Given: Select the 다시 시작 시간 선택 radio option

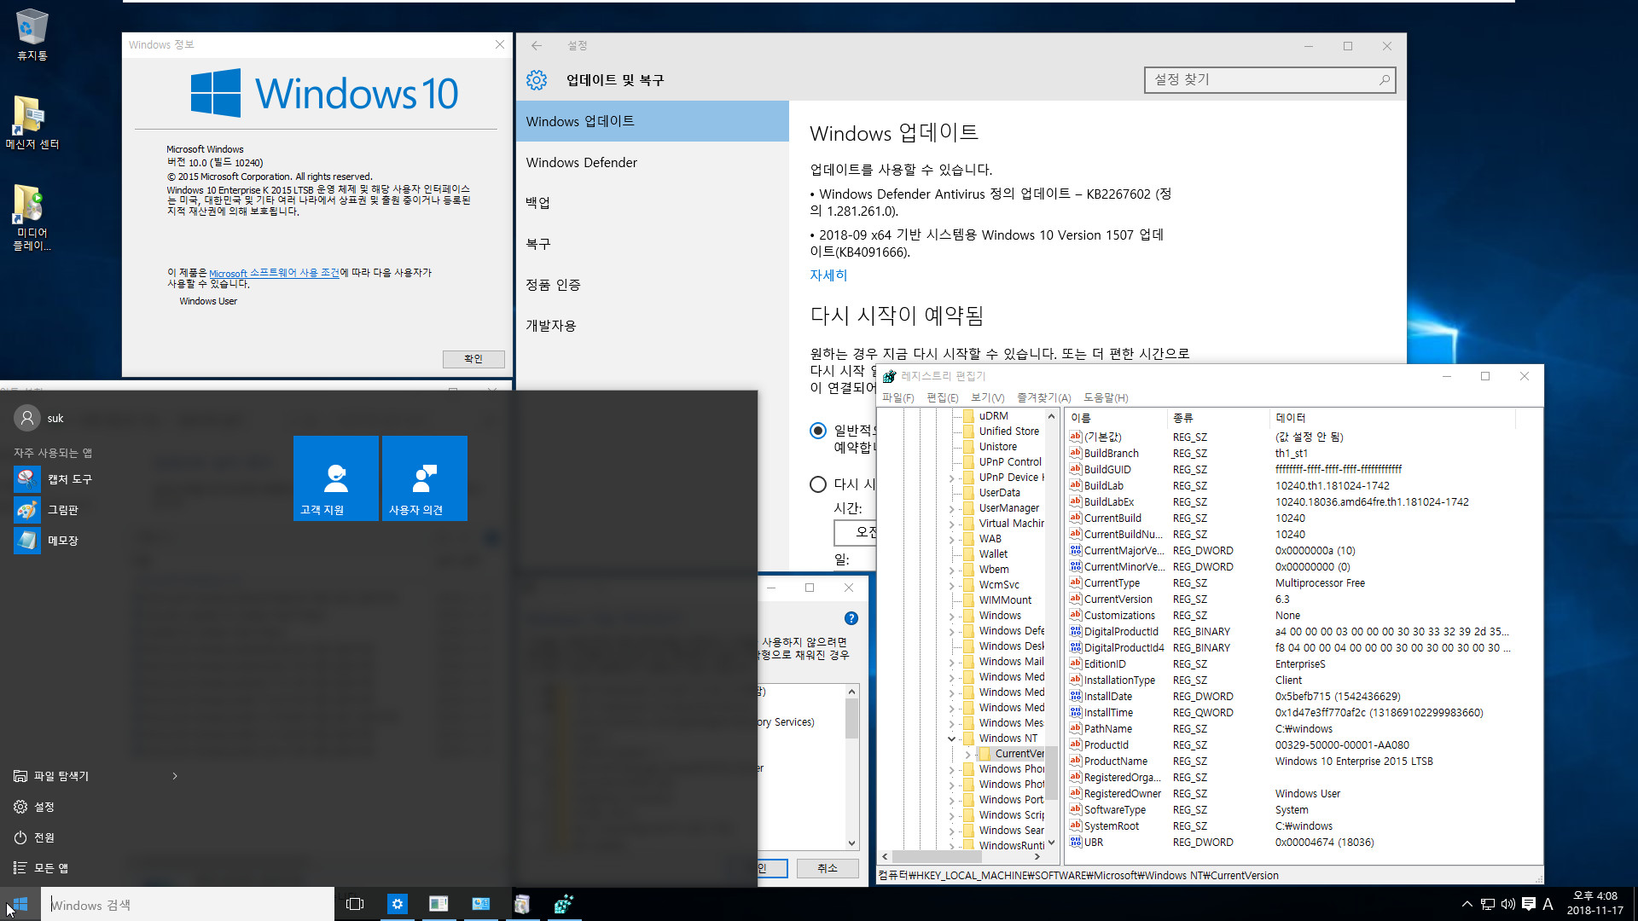Looking at the screenshot, I should click(818, 484).
